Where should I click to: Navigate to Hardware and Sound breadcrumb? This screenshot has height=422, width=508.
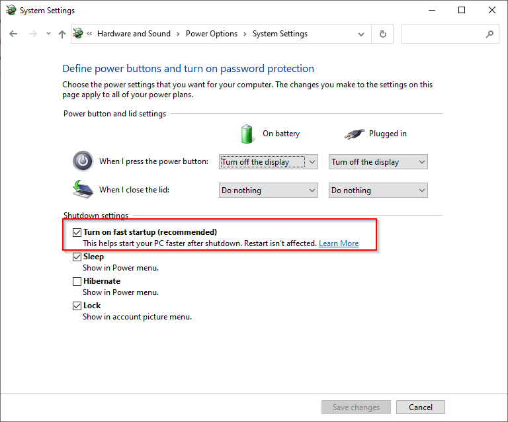[134, 34]
